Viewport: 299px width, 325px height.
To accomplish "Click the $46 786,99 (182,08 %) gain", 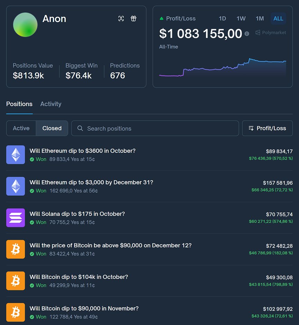I will click(x=271, y=253).
